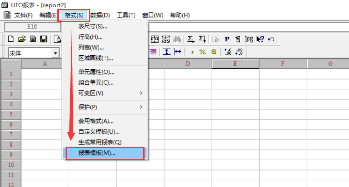
Task: Click the Open folder icon
Action: click(22, 39)
